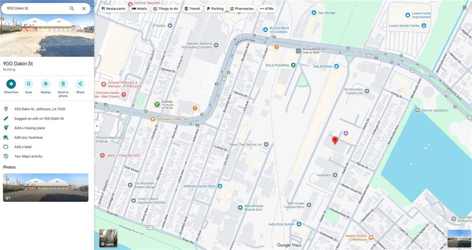The height and width of the screenshot is (250, 472).
Task: Open Your Maps activity
Action: [28, 156]
